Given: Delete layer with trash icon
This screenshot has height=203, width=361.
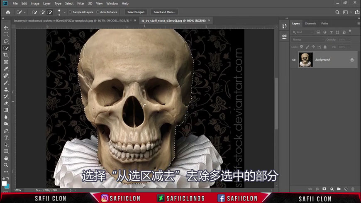Looking at the screenshot, I should [x=353, y=189].
